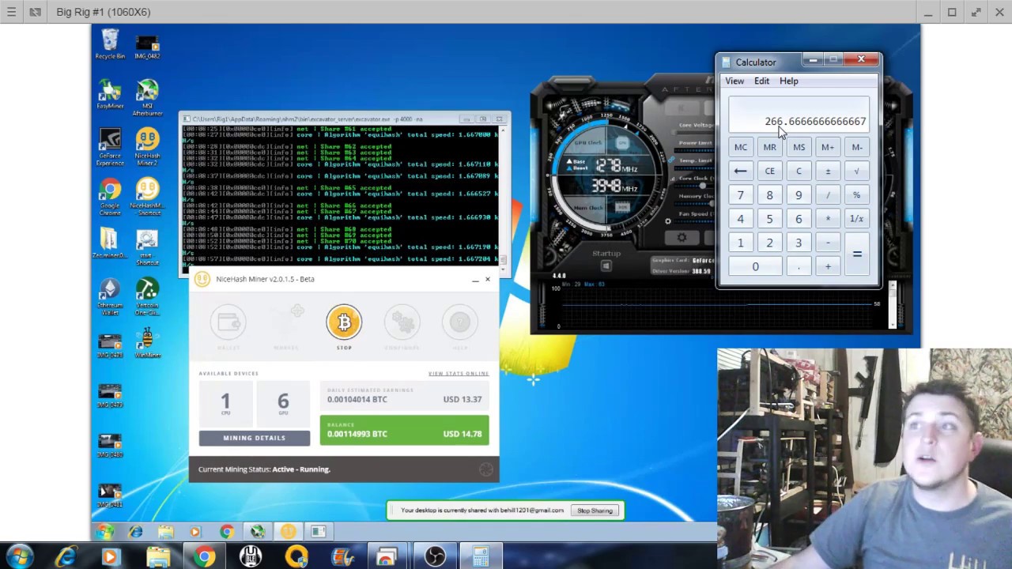Click the Calculator MC button
Screen dimensions: 1012x569
(740, 147)
